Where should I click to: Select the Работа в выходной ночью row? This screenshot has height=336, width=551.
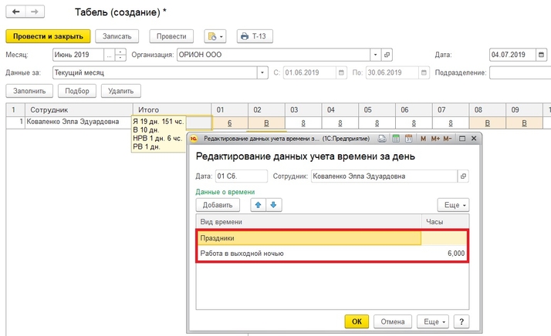tap(309, 253)
